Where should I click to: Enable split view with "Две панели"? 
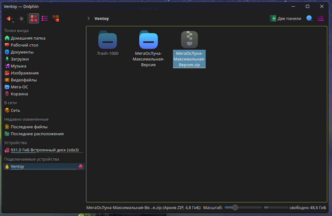pyautogui.click(x=285, y=18)
